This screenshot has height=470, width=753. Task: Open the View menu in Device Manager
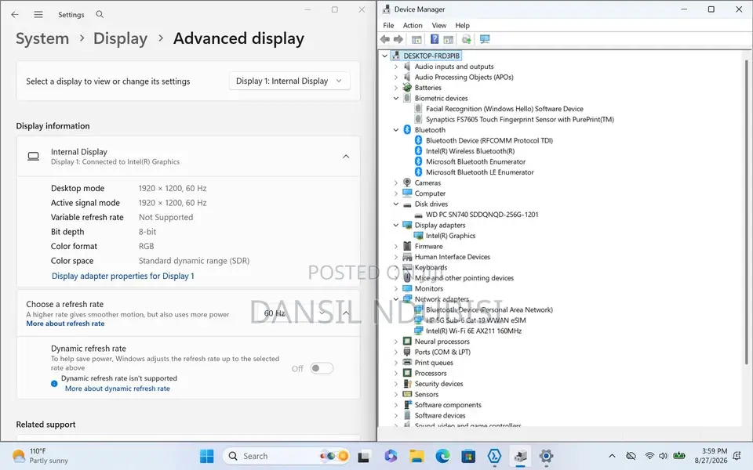[439, 25]
